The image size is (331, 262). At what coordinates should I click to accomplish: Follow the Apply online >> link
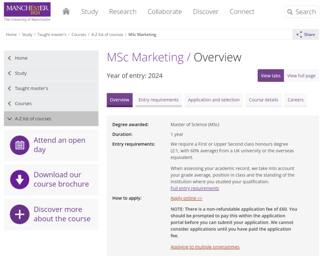click(x=186, y=198)
